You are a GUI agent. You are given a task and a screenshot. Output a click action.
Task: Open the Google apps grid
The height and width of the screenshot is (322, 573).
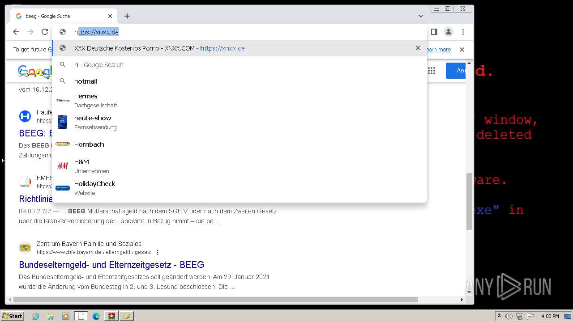(x=432, y=71)
